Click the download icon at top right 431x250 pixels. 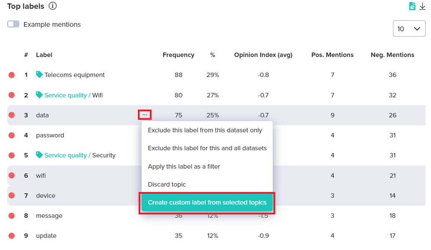click(422, 6)
